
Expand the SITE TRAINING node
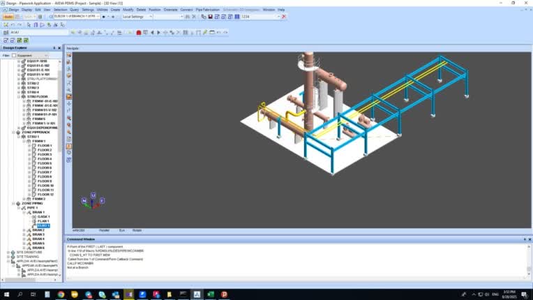[x=8, y=257]
